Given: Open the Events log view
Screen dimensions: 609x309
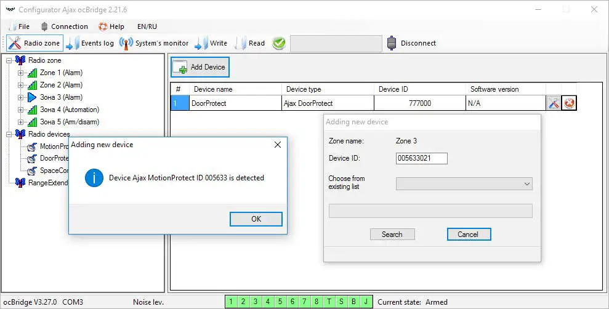Looking at the screenshot, I should (90, 43).
